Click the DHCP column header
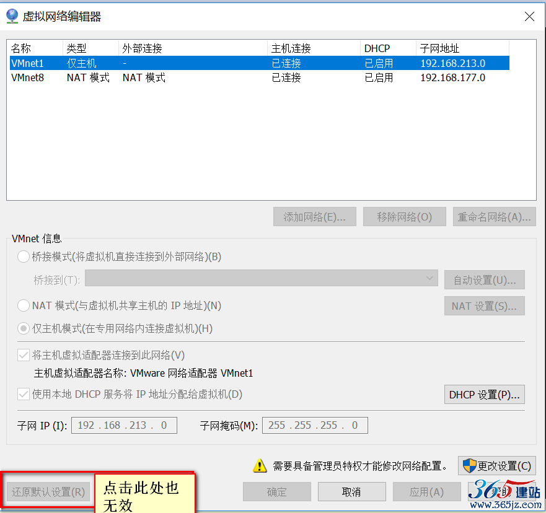 pos(388,48)
